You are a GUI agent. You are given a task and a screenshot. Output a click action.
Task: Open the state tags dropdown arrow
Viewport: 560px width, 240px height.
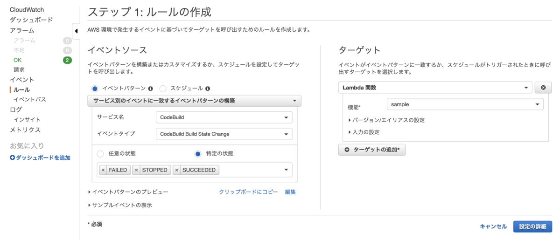pyautogui.click(x=286, y=170)
